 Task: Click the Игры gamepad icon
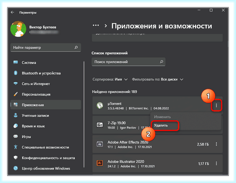click(x=16, y=136)
